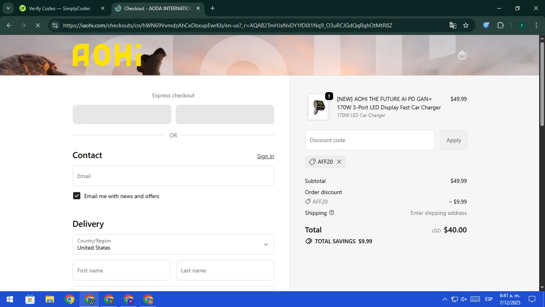Open File Explorer from taskbar
The height and width of the screenshot is (307, 545).
[x=49, y=299]
